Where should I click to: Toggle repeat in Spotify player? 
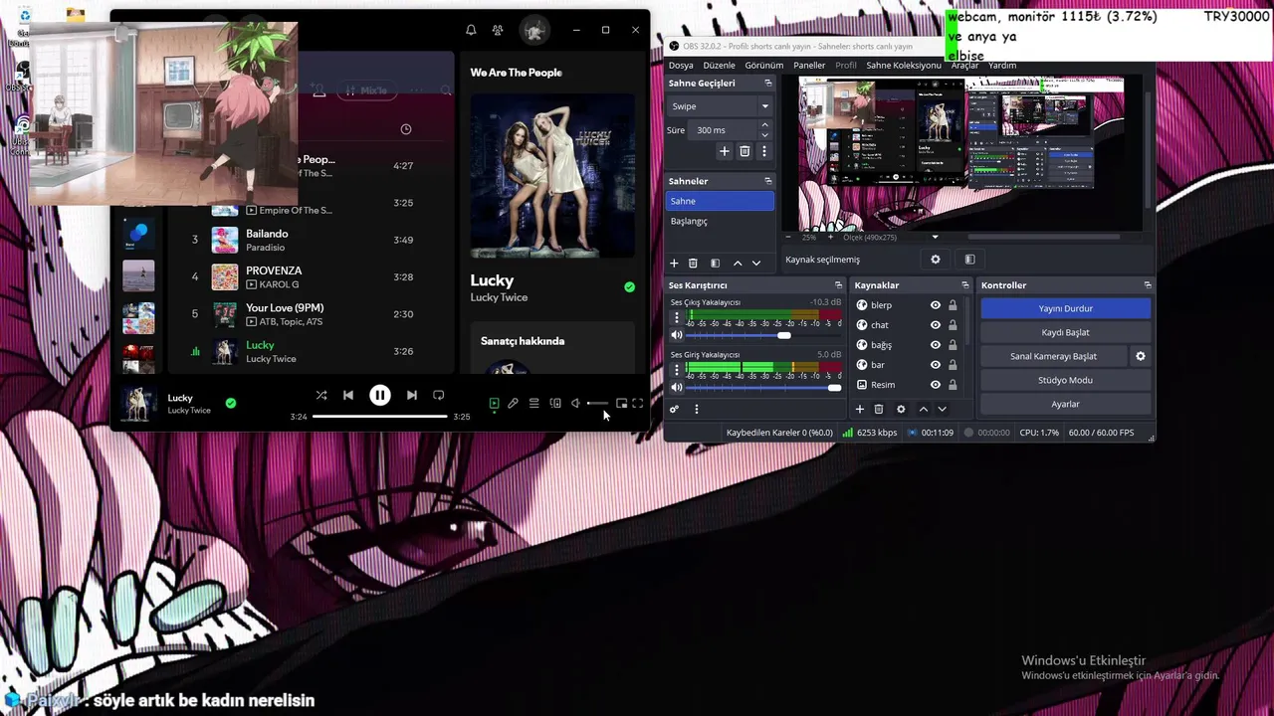(439, 395)
